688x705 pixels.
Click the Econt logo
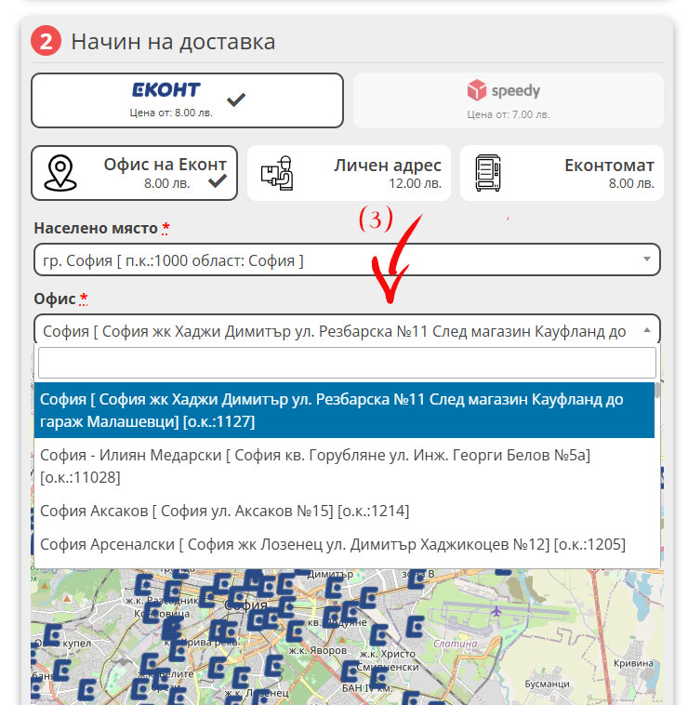(x=165, y=90)
